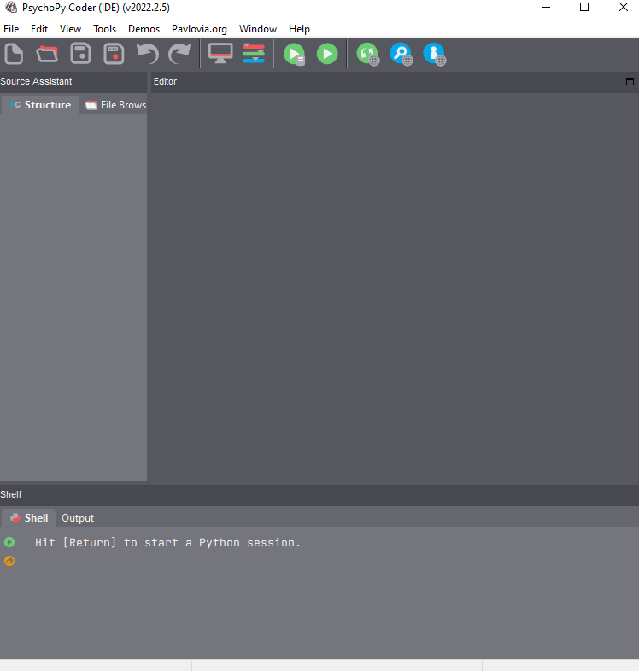Viewport: 639px width, 671px height.
Task: Open the Window menu
Action: click(258, 29)
